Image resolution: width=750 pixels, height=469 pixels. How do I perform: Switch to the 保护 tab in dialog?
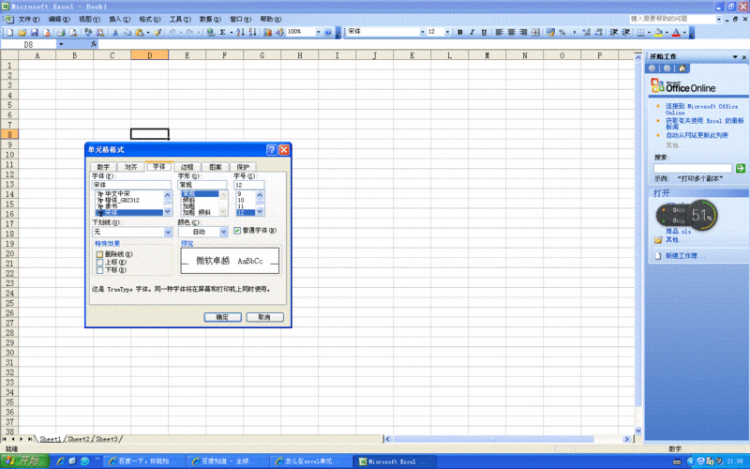243,167
